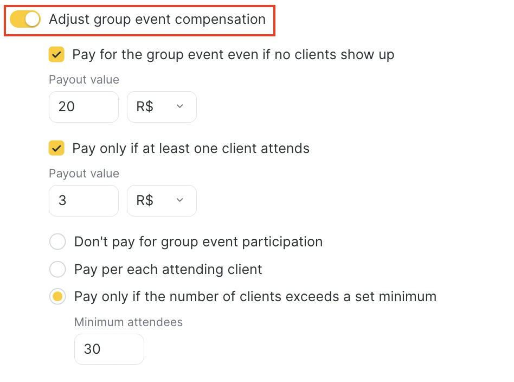This screenshot has width=514, height=382.
Task: Click the "Minimum attendees" field label
Action: [x=128, y=322]
